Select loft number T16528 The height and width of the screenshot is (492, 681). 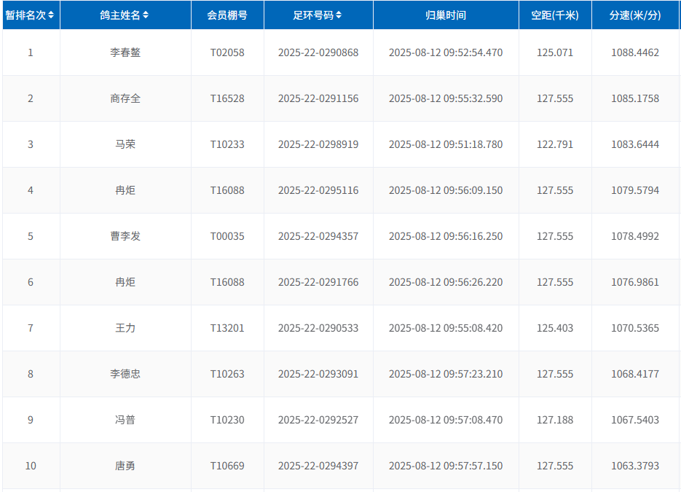click(x=227, y=98)
